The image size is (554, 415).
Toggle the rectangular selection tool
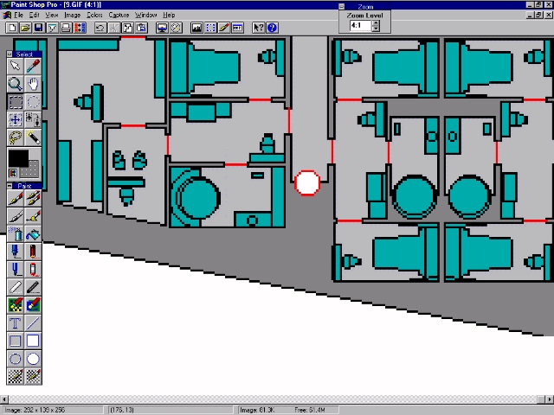pyautogui.click(x=15, y=102)
